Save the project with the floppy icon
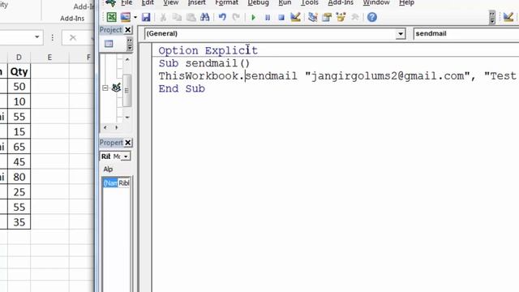Image resolution: width=519 pixels, height=292 pixels. (x=146, y=17)
